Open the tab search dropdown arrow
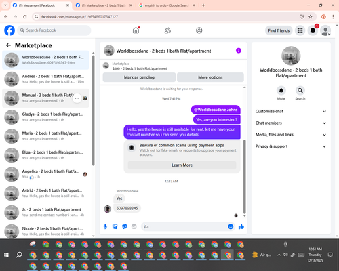Screen dimensions: 339x271 pos(5,5)
